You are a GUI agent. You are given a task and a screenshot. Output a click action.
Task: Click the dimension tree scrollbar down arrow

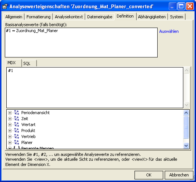click(x=186, y=145)
